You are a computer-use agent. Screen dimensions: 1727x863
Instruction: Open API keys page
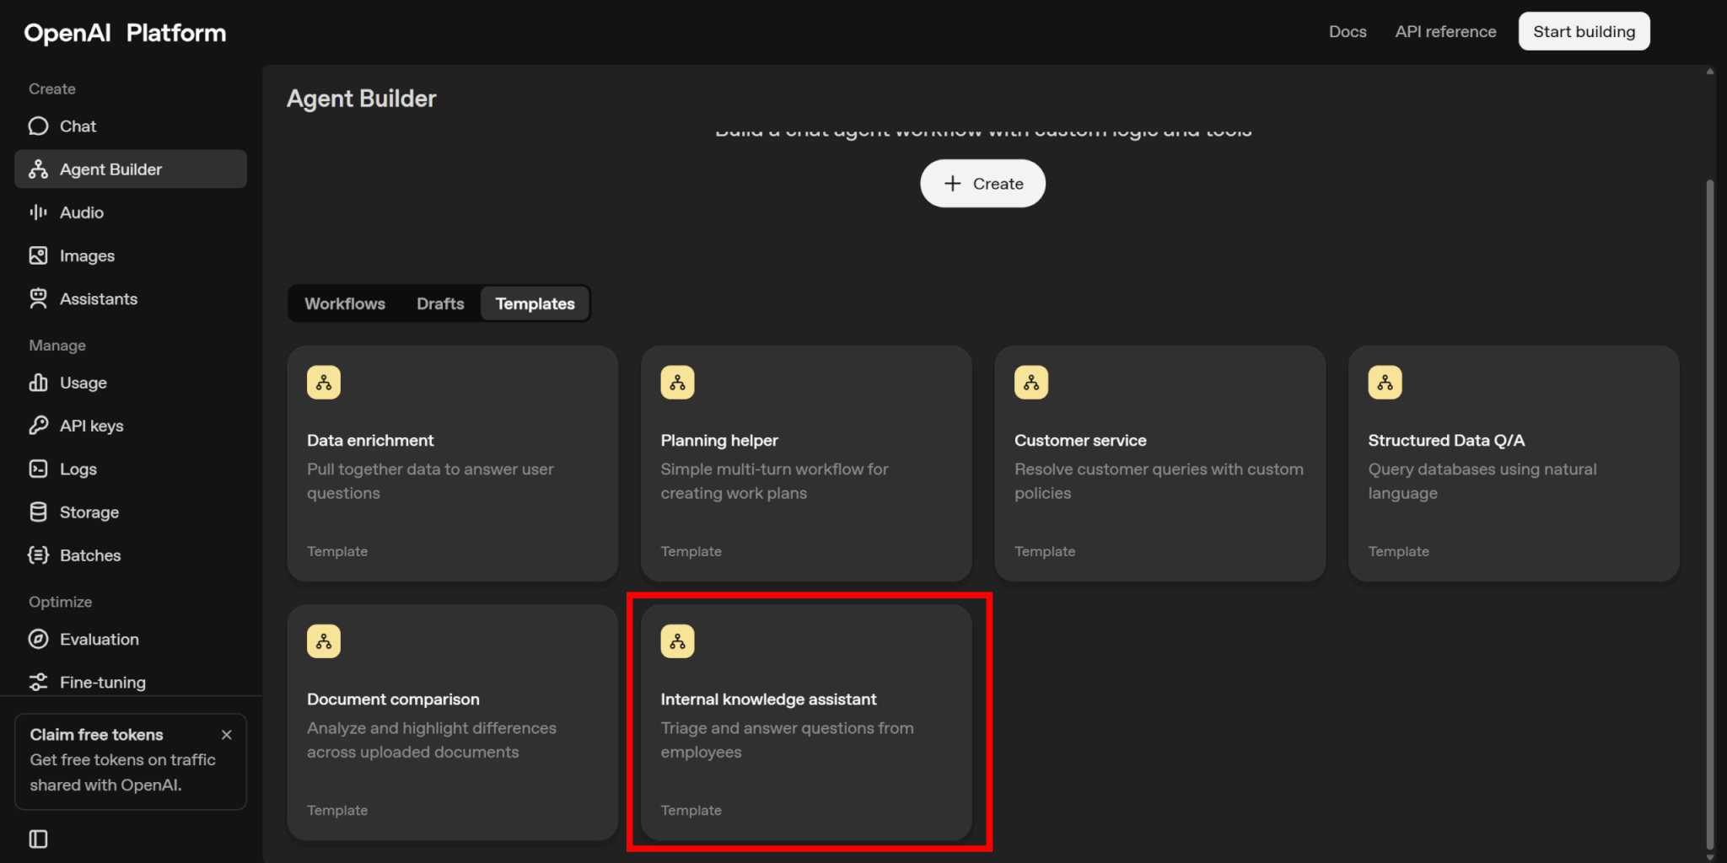click(x=91, y=426)
